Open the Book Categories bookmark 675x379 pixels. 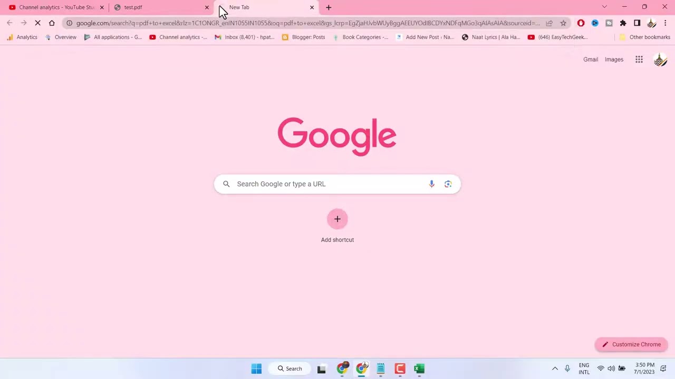360,37
